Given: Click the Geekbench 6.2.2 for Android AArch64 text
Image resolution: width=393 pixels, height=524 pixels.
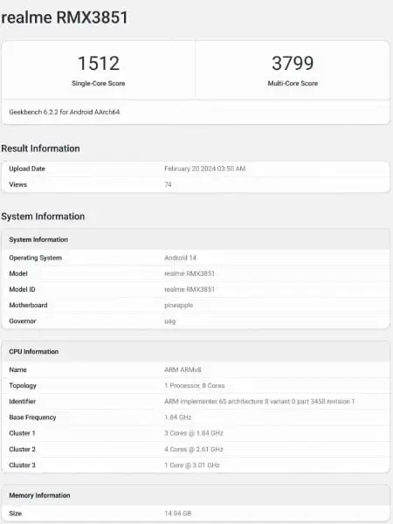Looking at the screenshot, I should pos(65,112).
